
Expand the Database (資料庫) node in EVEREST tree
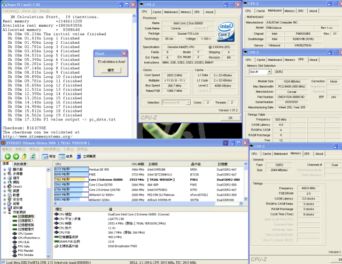tap(5, 208)
